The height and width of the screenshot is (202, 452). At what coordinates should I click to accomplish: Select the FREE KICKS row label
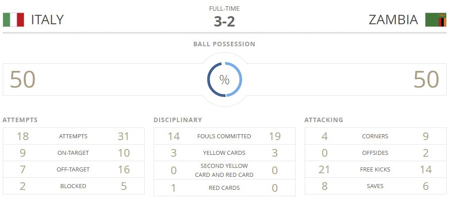pyautogui.click(x=375, y=170)
